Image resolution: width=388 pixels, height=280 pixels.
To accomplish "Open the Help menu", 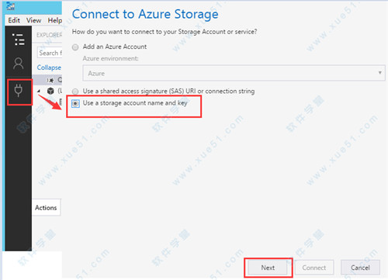I will pos(54,20).
